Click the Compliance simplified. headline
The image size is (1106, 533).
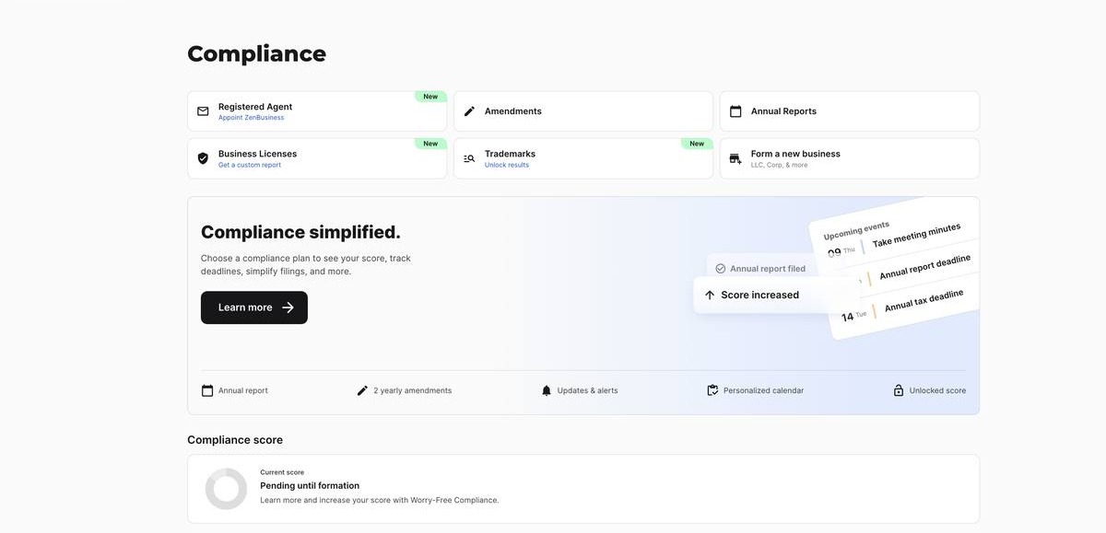tap(300, 232)
